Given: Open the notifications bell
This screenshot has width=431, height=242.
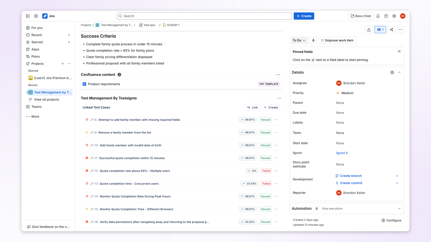Looking at the screenshot, I should pos(378,16).
